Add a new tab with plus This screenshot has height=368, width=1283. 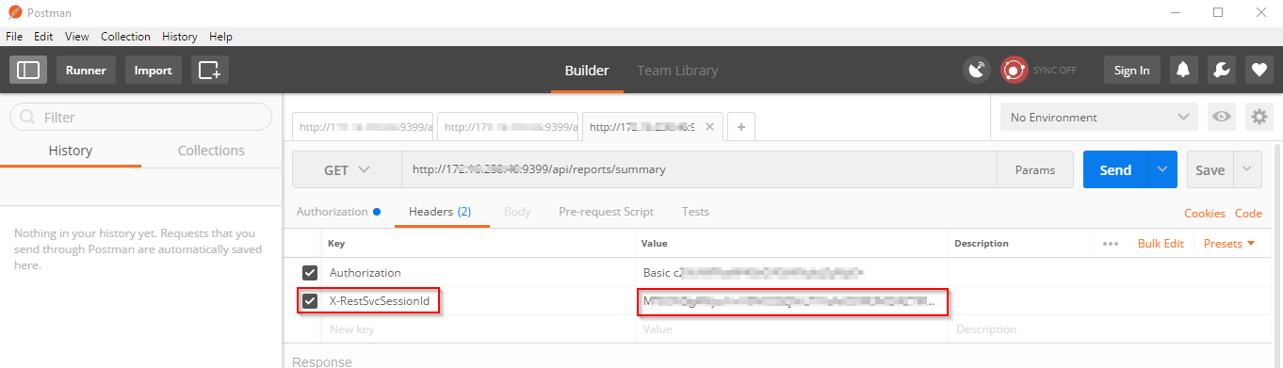740,127
